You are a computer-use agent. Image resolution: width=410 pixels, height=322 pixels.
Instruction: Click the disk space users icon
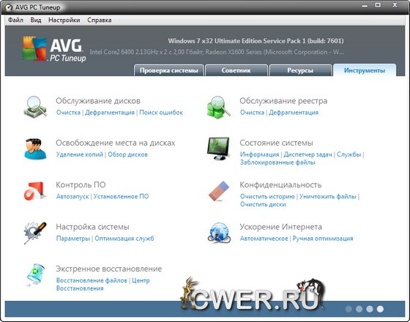35,149
